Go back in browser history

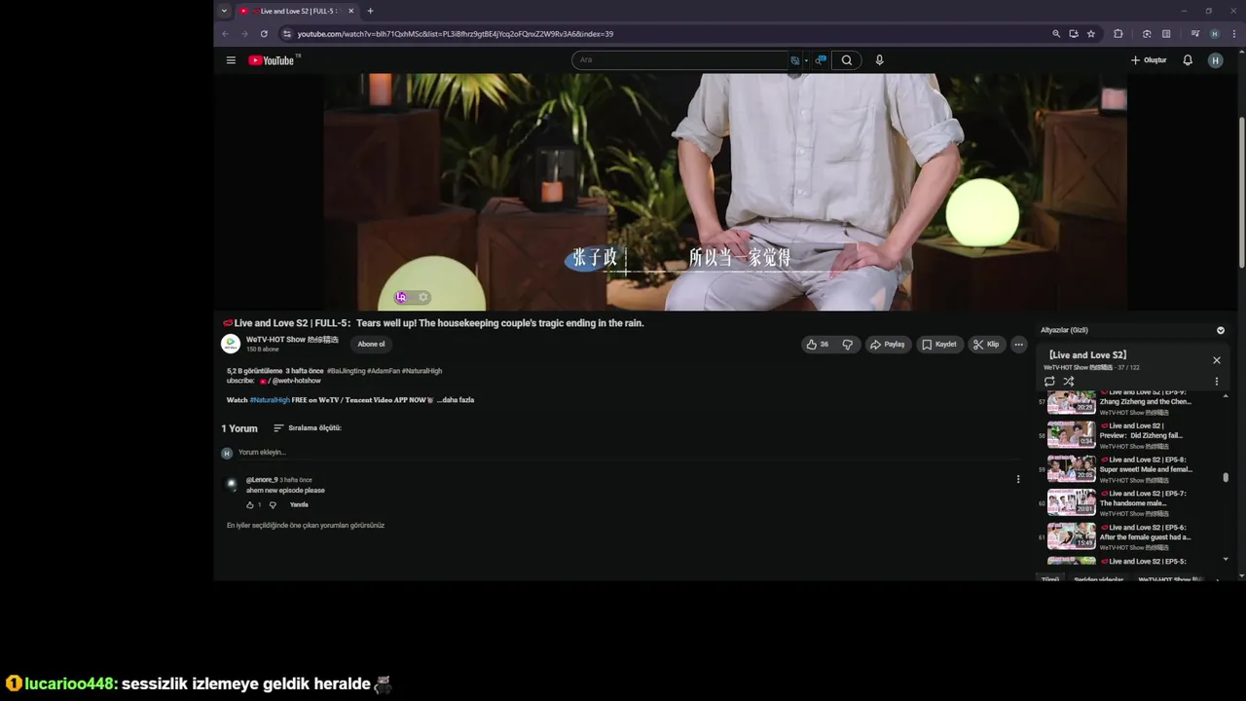pyautogui.click(x=225, y=34)
